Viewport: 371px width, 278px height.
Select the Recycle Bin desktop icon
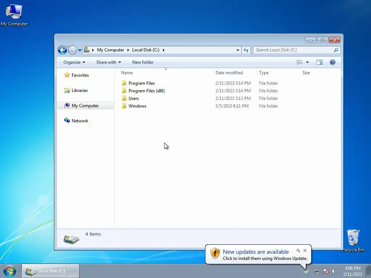[x=353, y=241]
